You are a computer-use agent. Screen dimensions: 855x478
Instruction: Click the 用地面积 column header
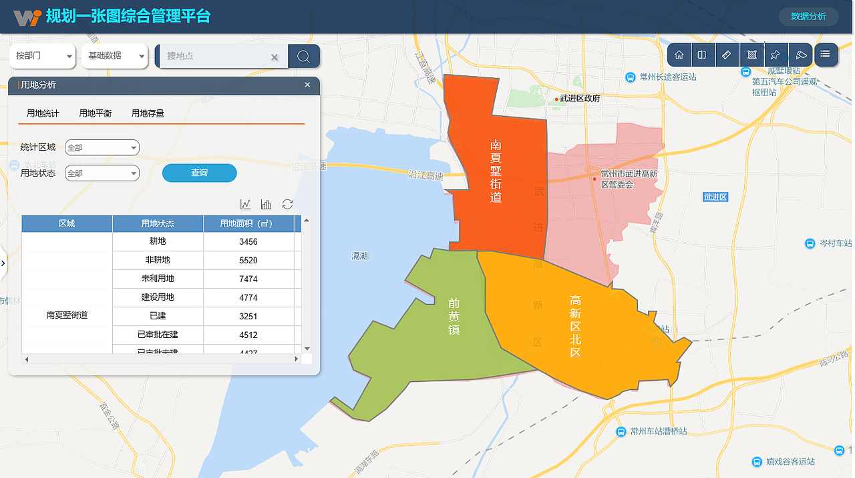click(x=248, y=223)
